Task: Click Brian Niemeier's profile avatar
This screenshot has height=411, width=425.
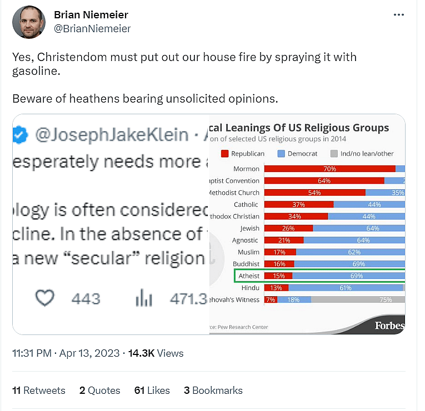Action: click(28, 22)
